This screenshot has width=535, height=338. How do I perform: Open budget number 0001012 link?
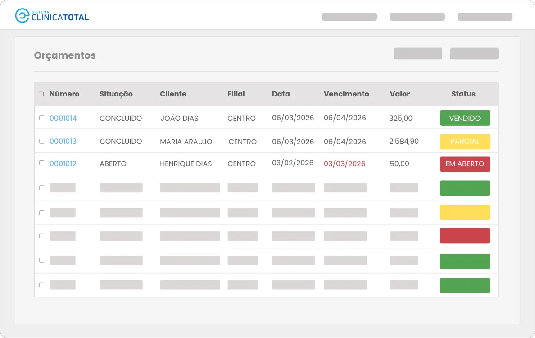63,164
